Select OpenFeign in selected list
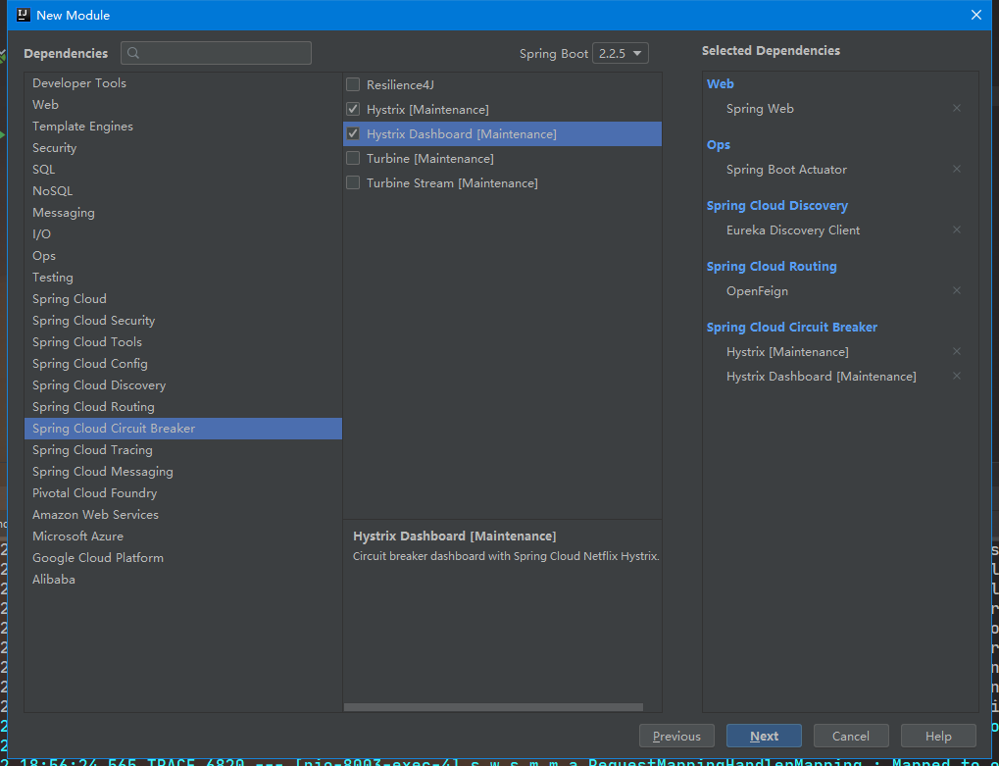Screen dimensions: 999x766 click(x=757, y=291)
